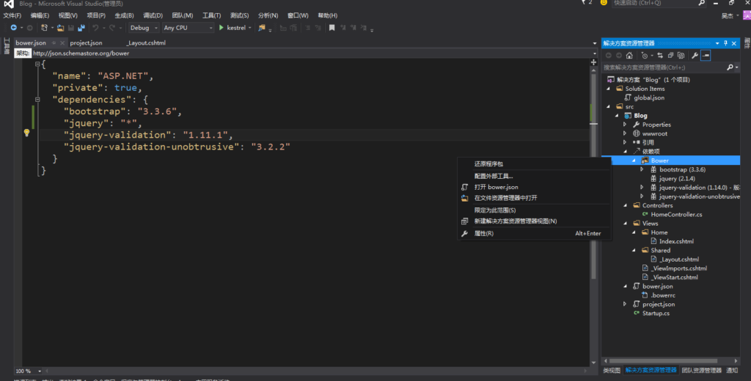Image resolution: width=751 pixels, height=381 pixels.
Task: Click the Save All toolbar icon
Action: [81, 28]
